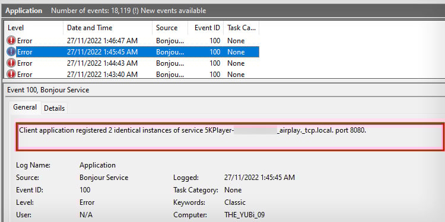The width and height of the screenshot is (445, 222).
Task: Click the Application log title
Action: click(24, 11)
